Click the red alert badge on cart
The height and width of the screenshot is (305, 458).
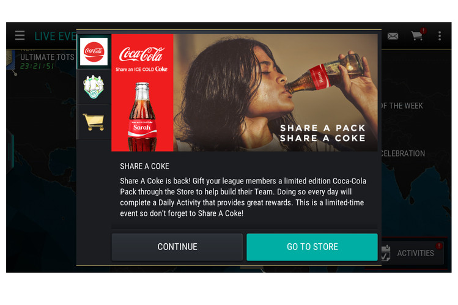(423, 31)
